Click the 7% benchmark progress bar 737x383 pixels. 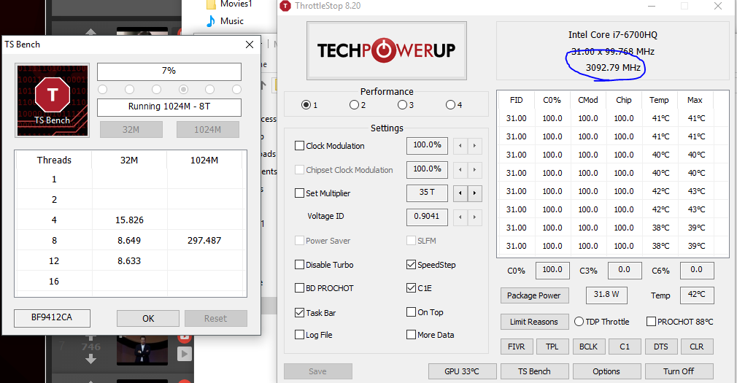tap(169, 71)
